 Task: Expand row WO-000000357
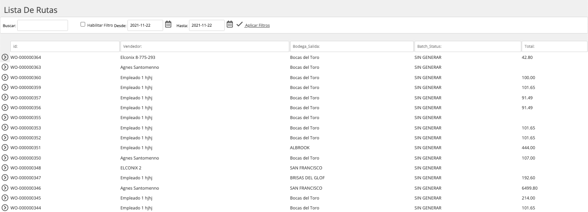tap(5, 98)
